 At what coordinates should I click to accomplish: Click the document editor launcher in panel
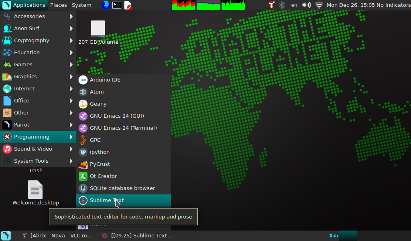click(128, 5)
